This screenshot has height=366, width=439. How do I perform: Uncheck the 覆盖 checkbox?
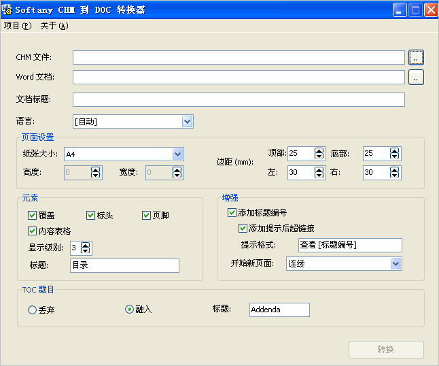point(32,215)
